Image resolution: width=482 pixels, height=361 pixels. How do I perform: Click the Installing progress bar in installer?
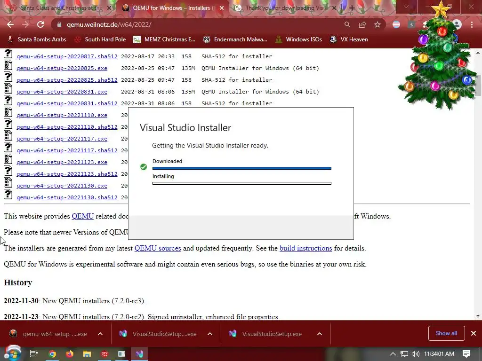pyautogui.click(x=242, y=183)
